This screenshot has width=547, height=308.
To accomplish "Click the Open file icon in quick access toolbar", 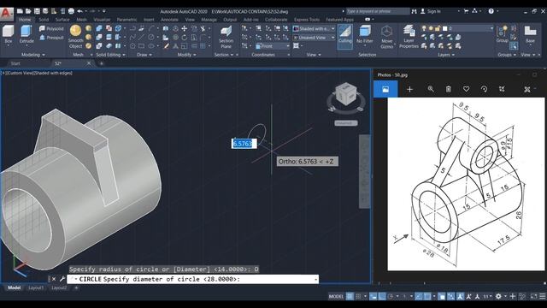I will point(28,11).
